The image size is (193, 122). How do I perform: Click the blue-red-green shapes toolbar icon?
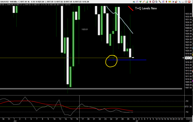click(134, 2)
